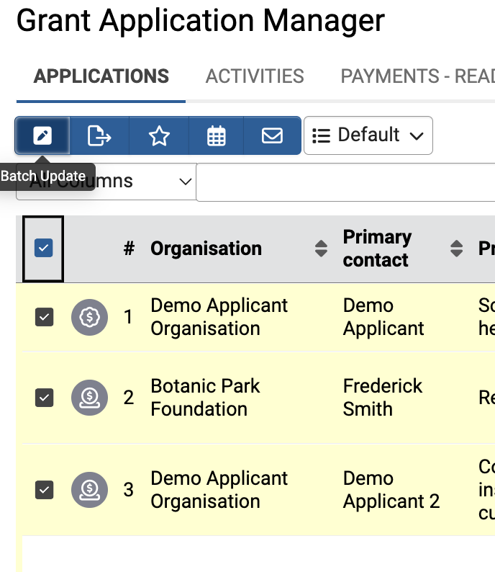Deselect the checkbox for row 3
495x572 pixels.
[x=44, y=490]
